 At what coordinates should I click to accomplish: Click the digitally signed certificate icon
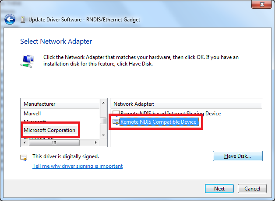24,157
